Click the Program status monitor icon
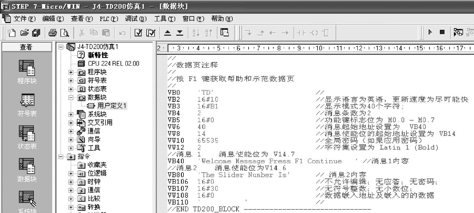The image size is (474, 213). [x=458, y=33]
